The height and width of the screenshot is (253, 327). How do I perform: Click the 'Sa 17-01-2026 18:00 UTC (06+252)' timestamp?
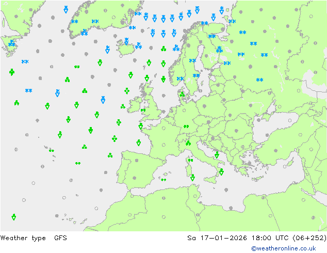click(x=257, y=238)
